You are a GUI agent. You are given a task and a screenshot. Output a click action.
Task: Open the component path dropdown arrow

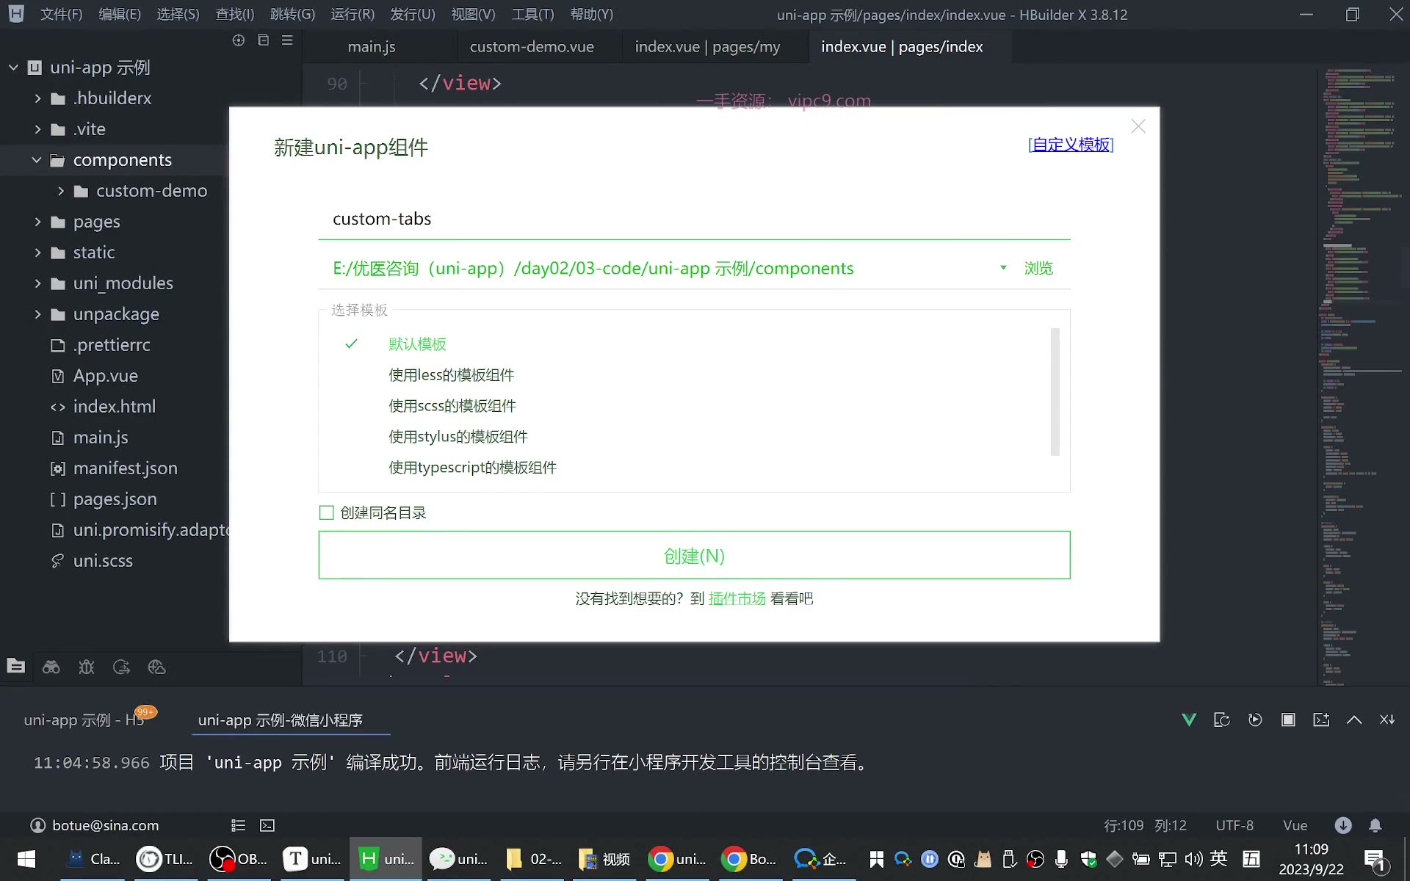pyautogui.click(x=1003, y=268)
